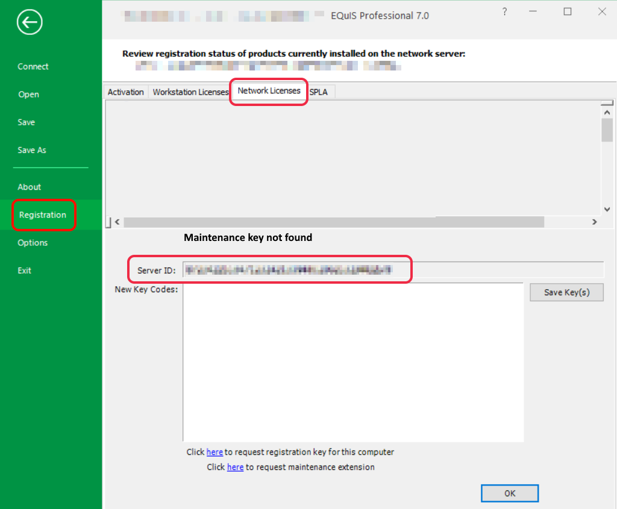Image resolution: width=617 pixels, height=509 pixels.
Task: Open the Open menu item
Action: [x=28, y=94]
